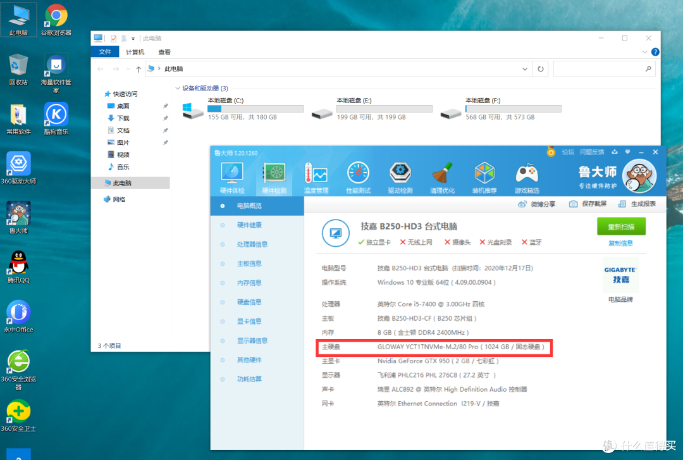Click 微博分享 share icon

click(x=537, y=204)
